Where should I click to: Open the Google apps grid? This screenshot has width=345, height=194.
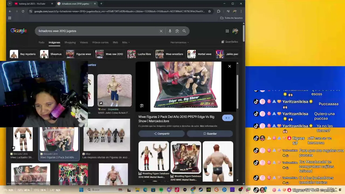tap(227, 31)
